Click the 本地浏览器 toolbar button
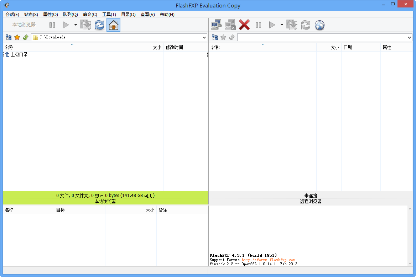Viewport: 416px width, 277px height. [x=24, y=25]
